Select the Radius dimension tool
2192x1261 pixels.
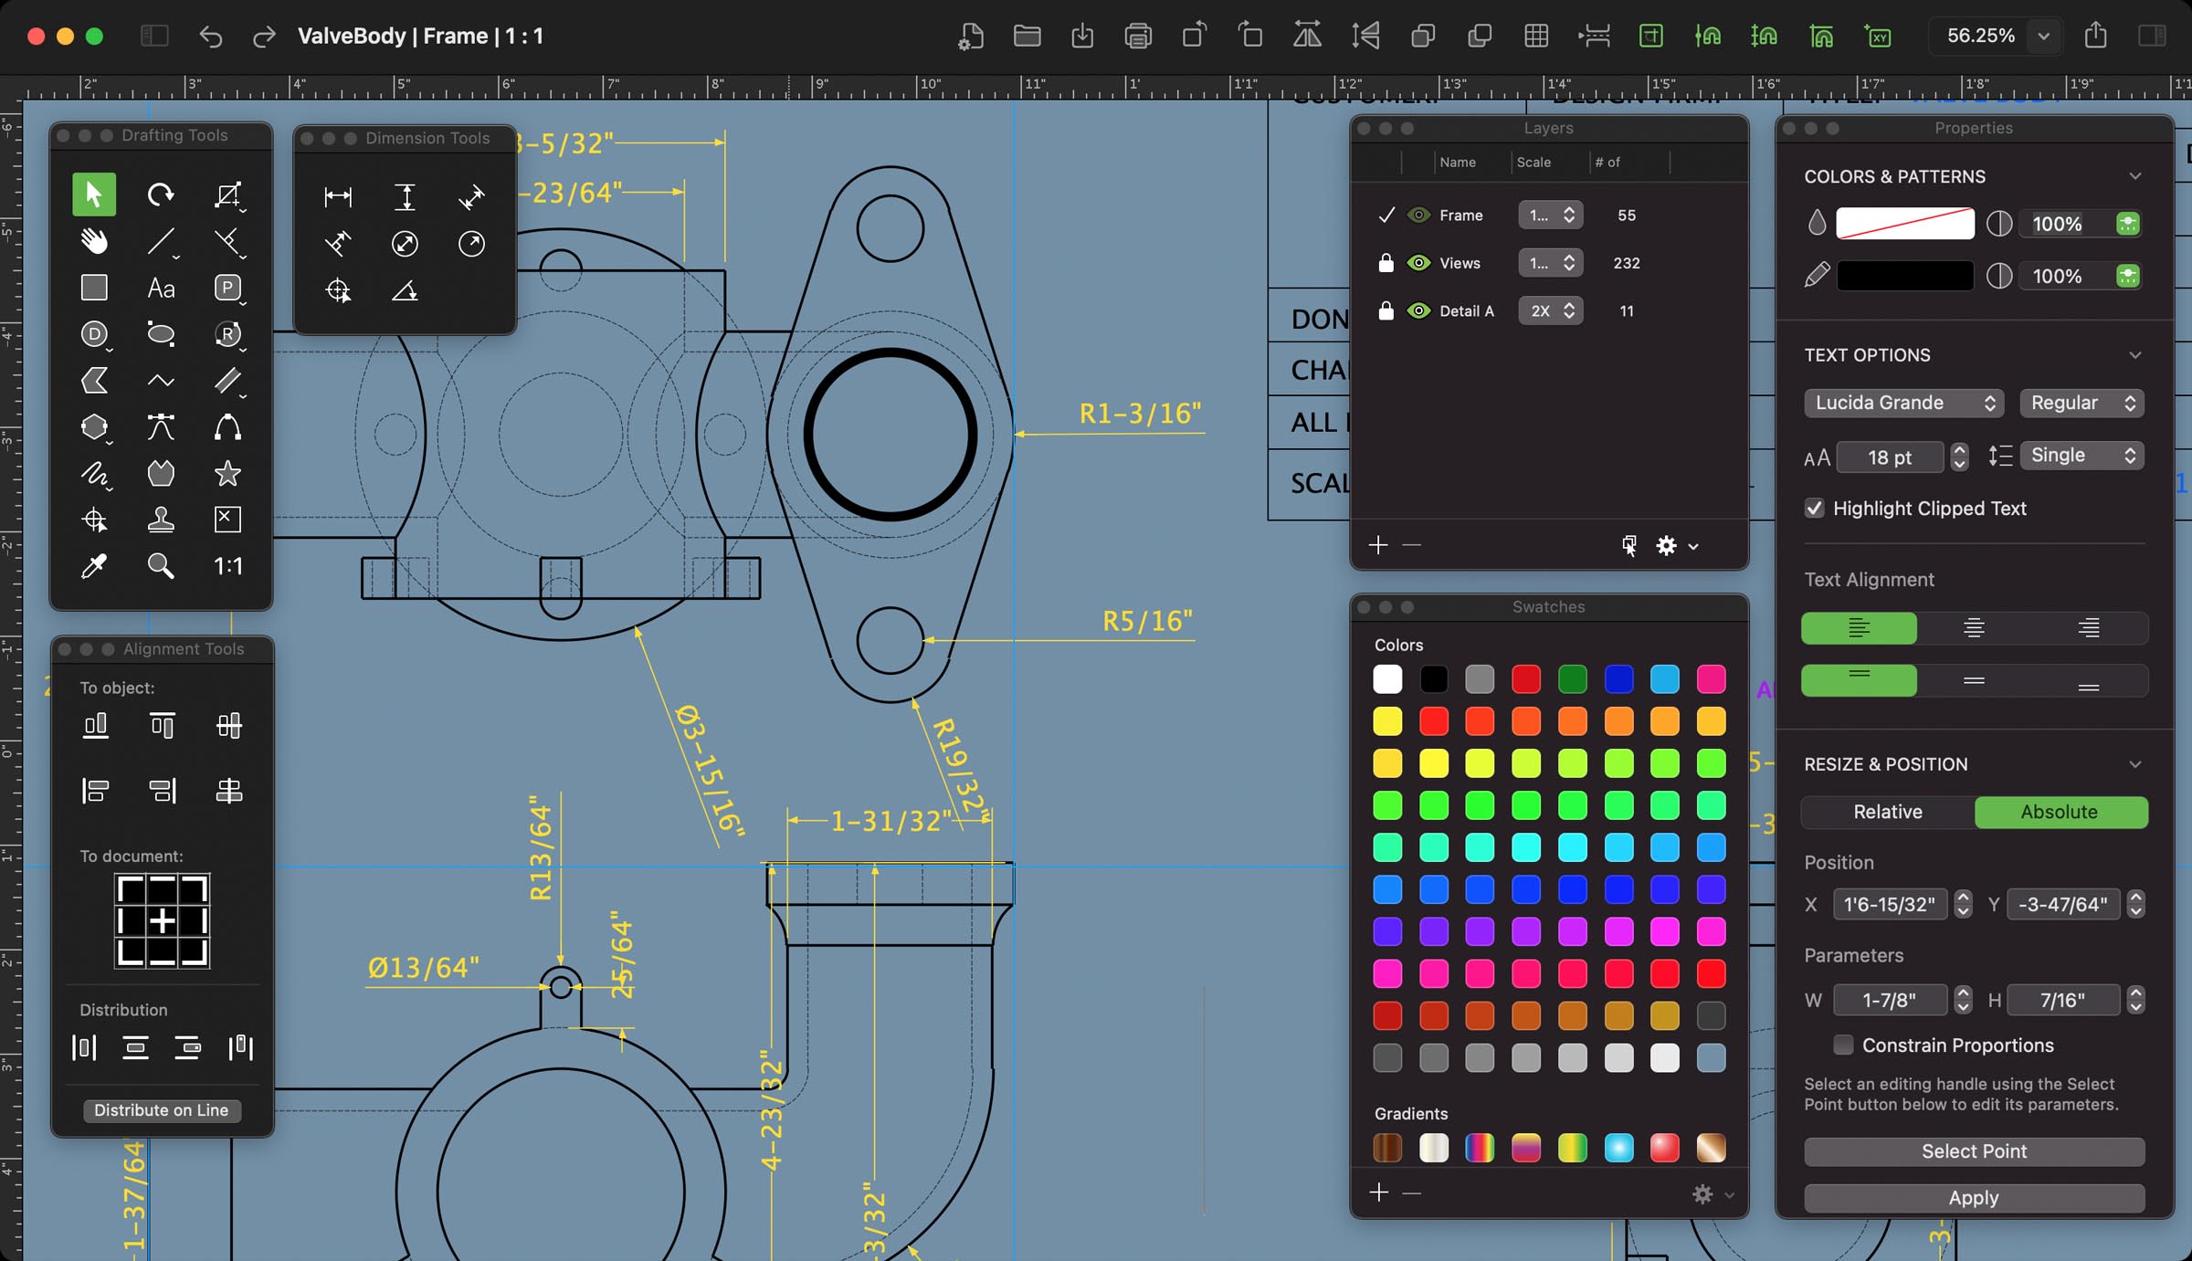point(471,242)
